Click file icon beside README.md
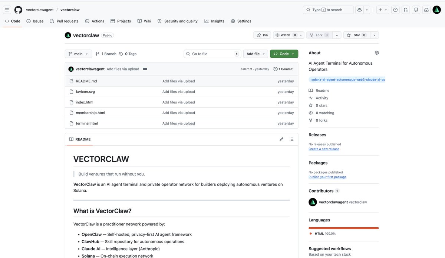Viewport: 445px width, 258px height. [72, 81]
